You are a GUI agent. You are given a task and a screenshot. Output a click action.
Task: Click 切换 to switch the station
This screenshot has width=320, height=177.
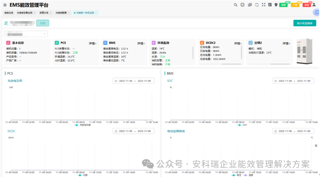click(x=42, y=23)
